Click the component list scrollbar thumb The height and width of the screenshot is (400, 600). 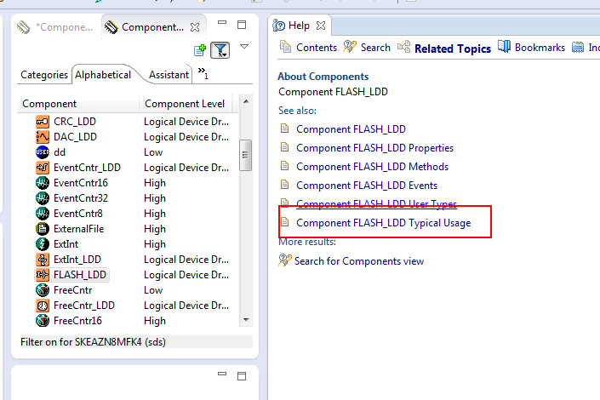tap(245, 155)
